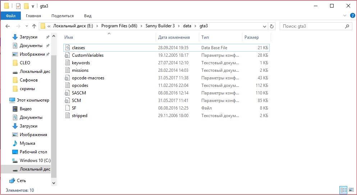Click the navigation pane scroll down arrow

point(54,183)
